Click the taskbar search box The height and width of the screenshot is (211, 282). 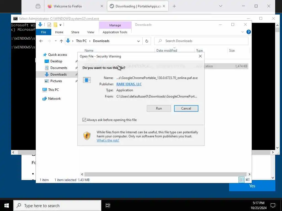[58, 206]
